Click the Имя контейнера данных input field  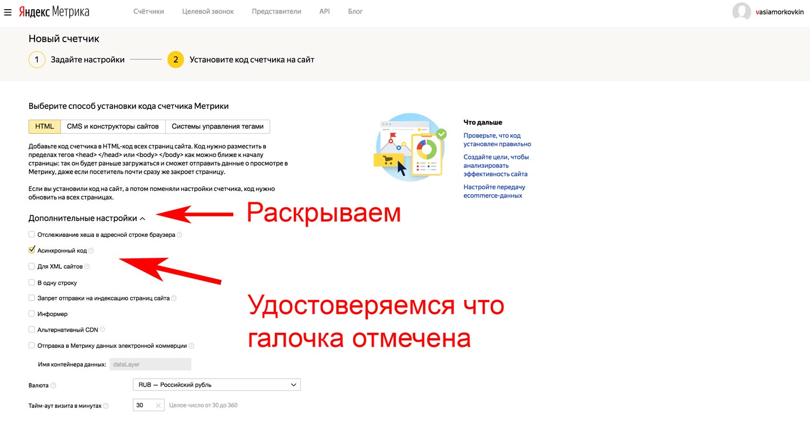coord(150,365)
